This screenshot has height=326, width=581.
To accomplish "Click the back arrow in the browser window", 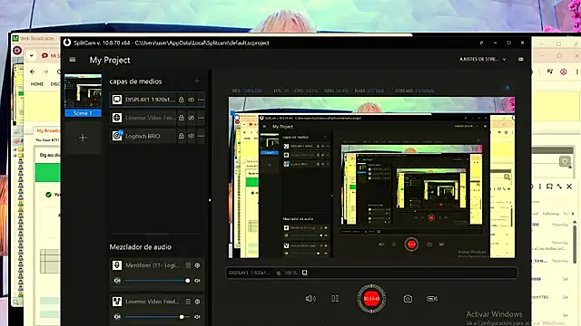I will point(33,72).
